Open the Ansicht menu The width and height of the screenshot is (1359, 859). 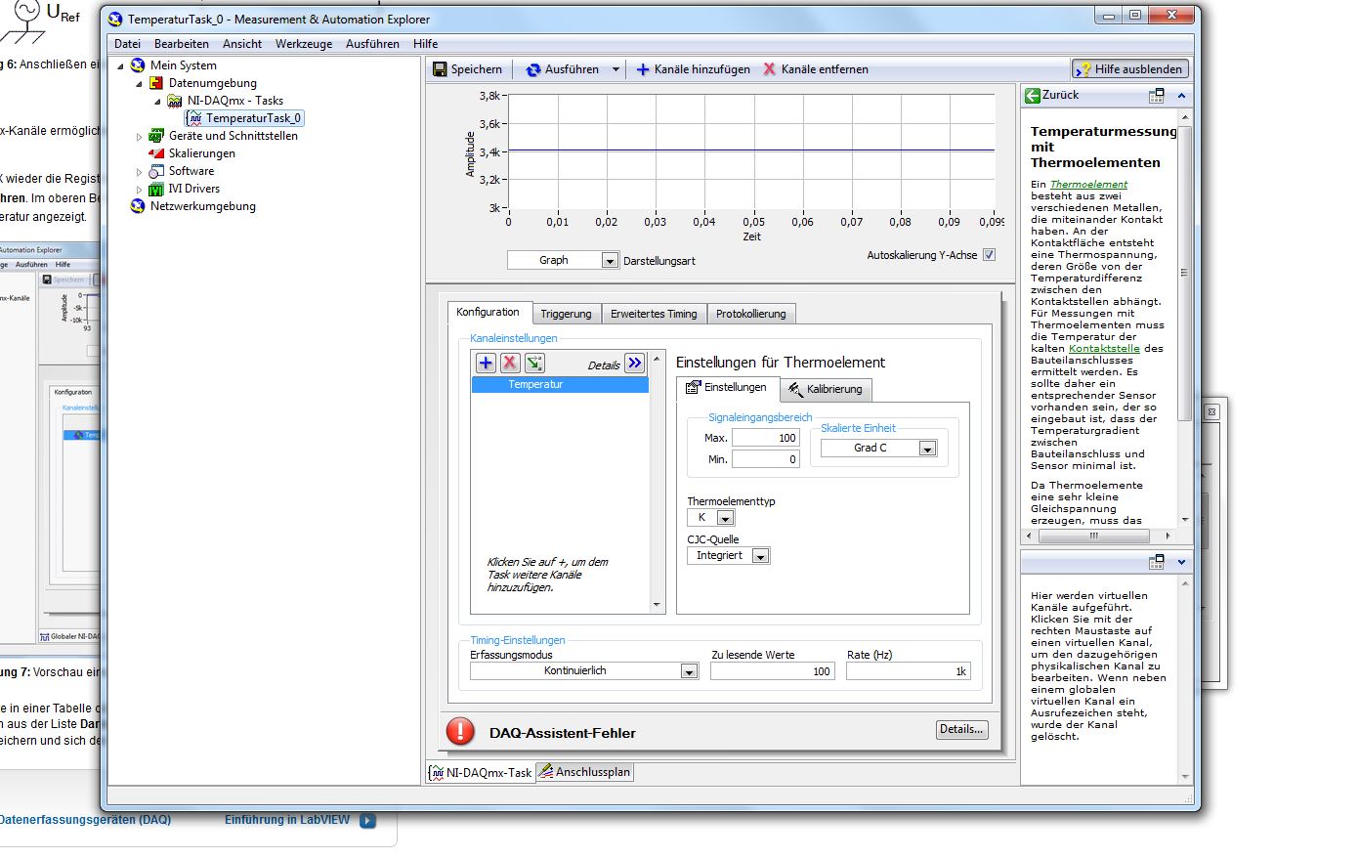tap(242, 44)
